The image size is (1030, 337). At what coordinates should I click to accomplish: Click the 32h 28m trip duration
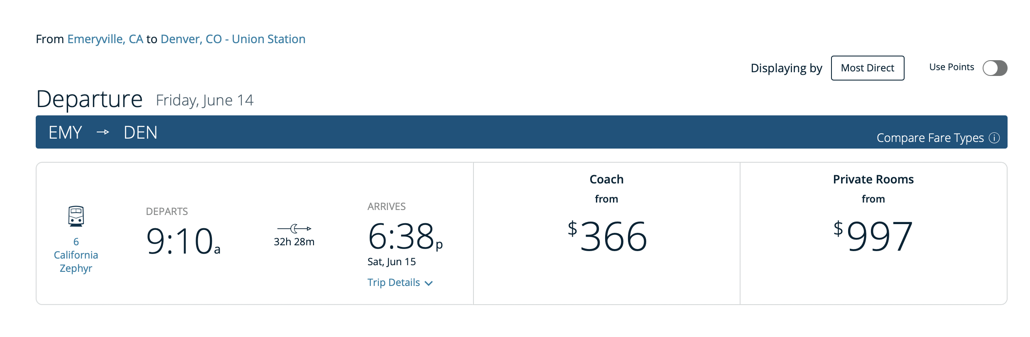coord(294,242)
